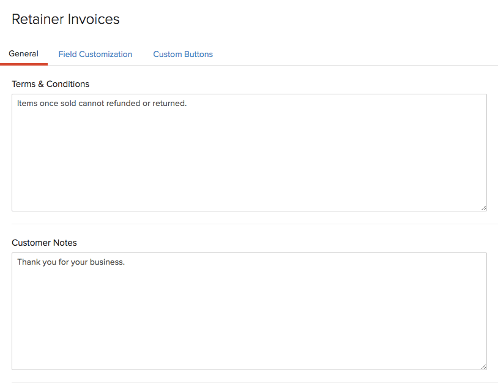Focus the Customer Notes text area

point(250,311)
